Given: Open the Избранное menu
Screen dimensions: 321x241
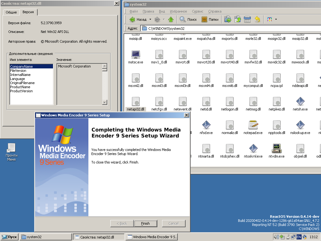Looking at the screenshot, I should (x=178, y=11).
